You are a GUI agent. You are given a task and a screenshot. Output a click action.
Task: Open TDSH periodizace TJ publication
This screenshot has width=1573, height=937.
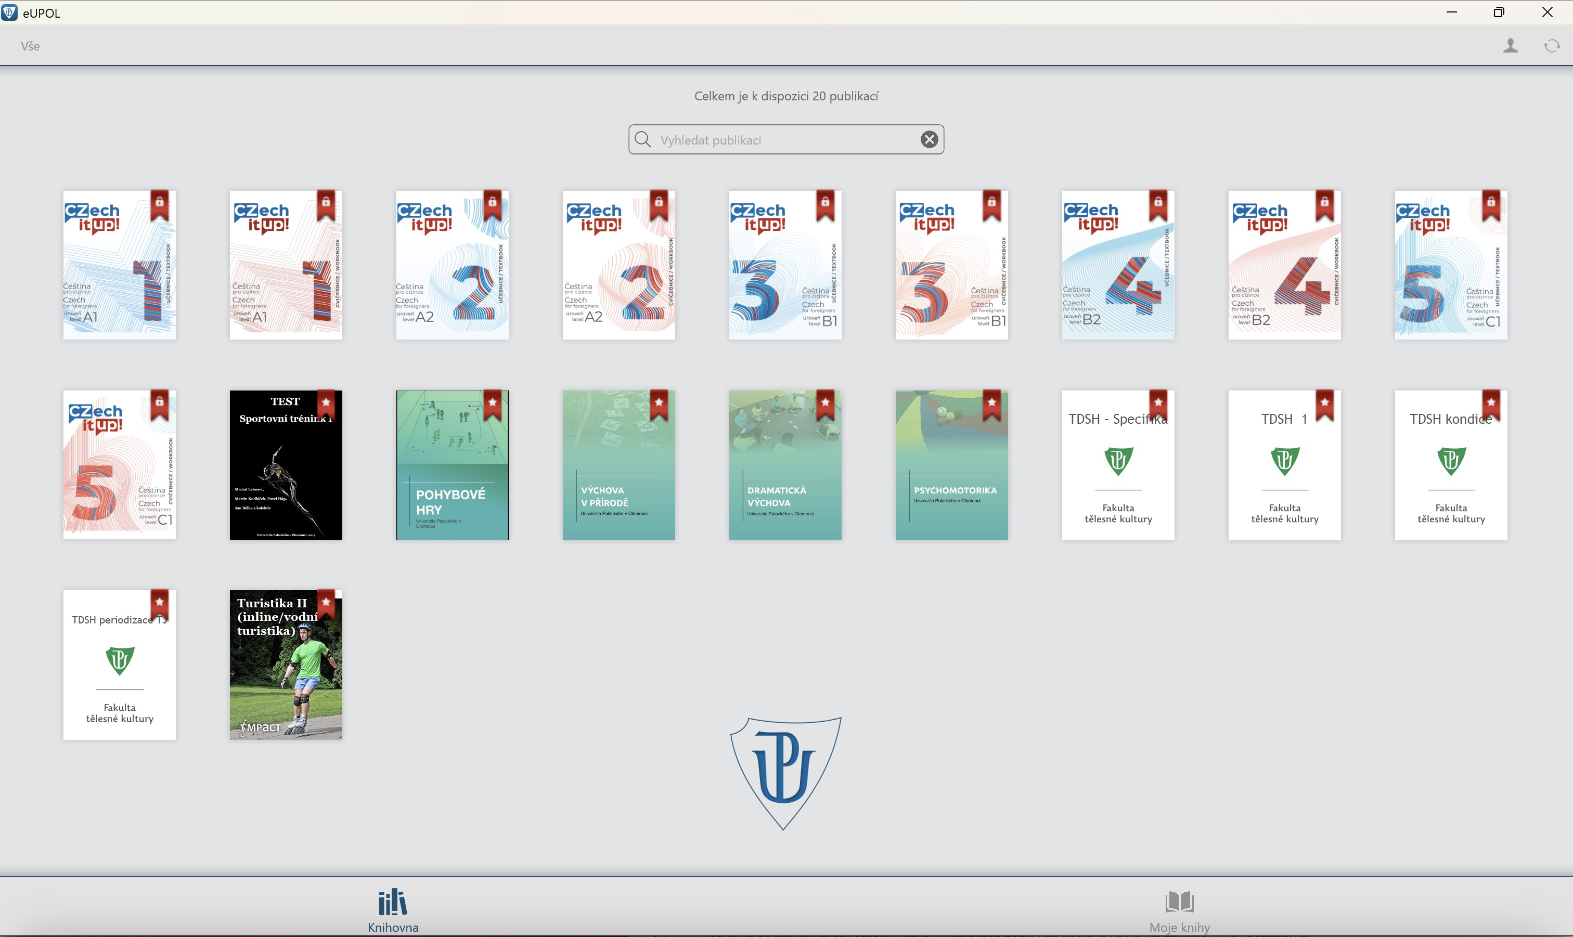click(x=119, y=665)
